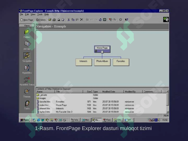Open the Hyperlinks view
Viewport: 188px width, 141px height.
point(27,69)
